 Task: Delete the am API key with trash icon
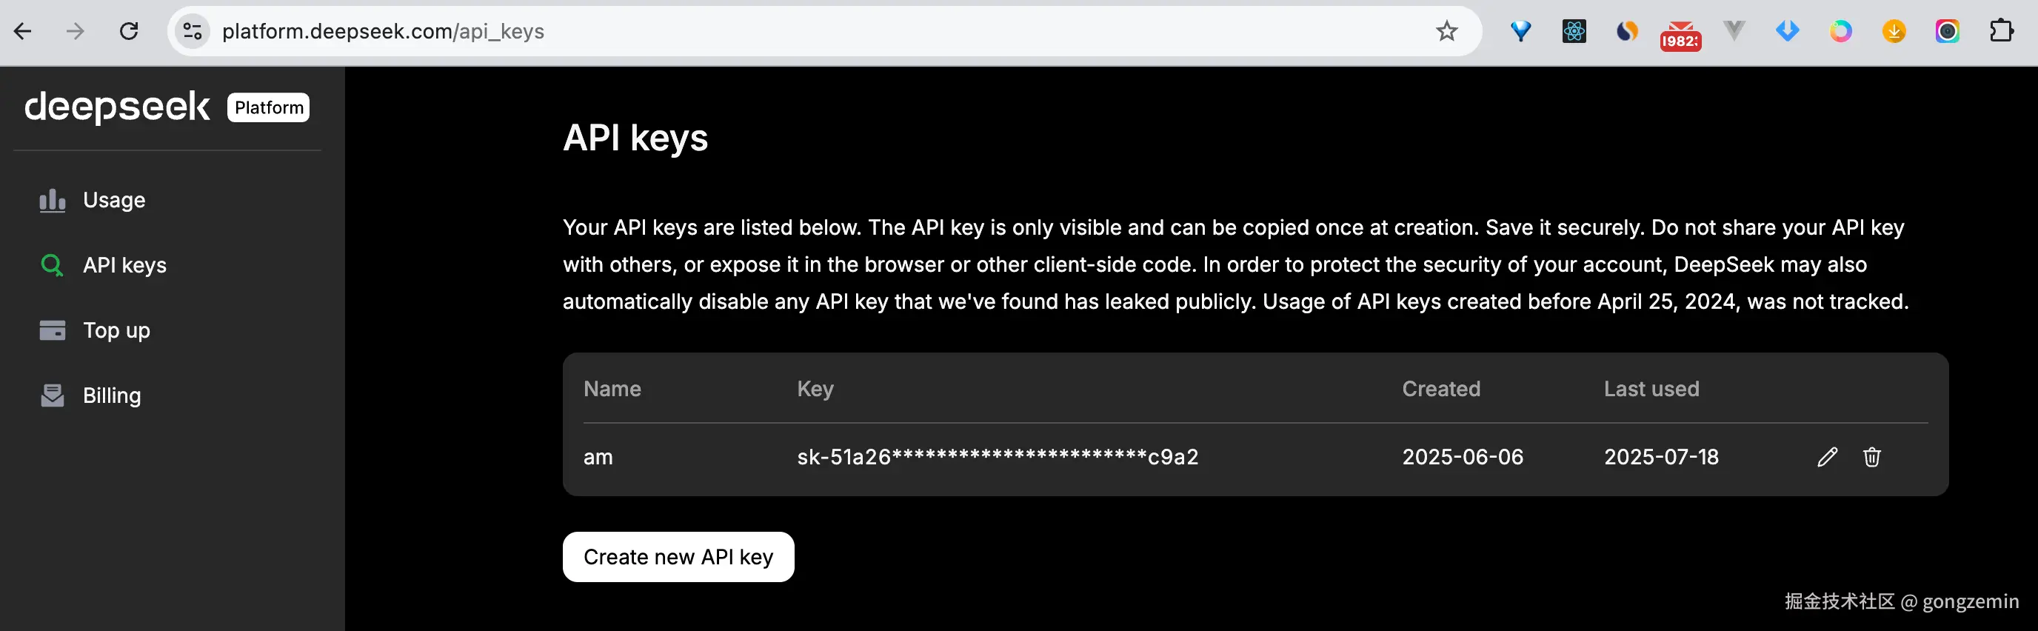pyautogui.click(x=1871, y=457)
